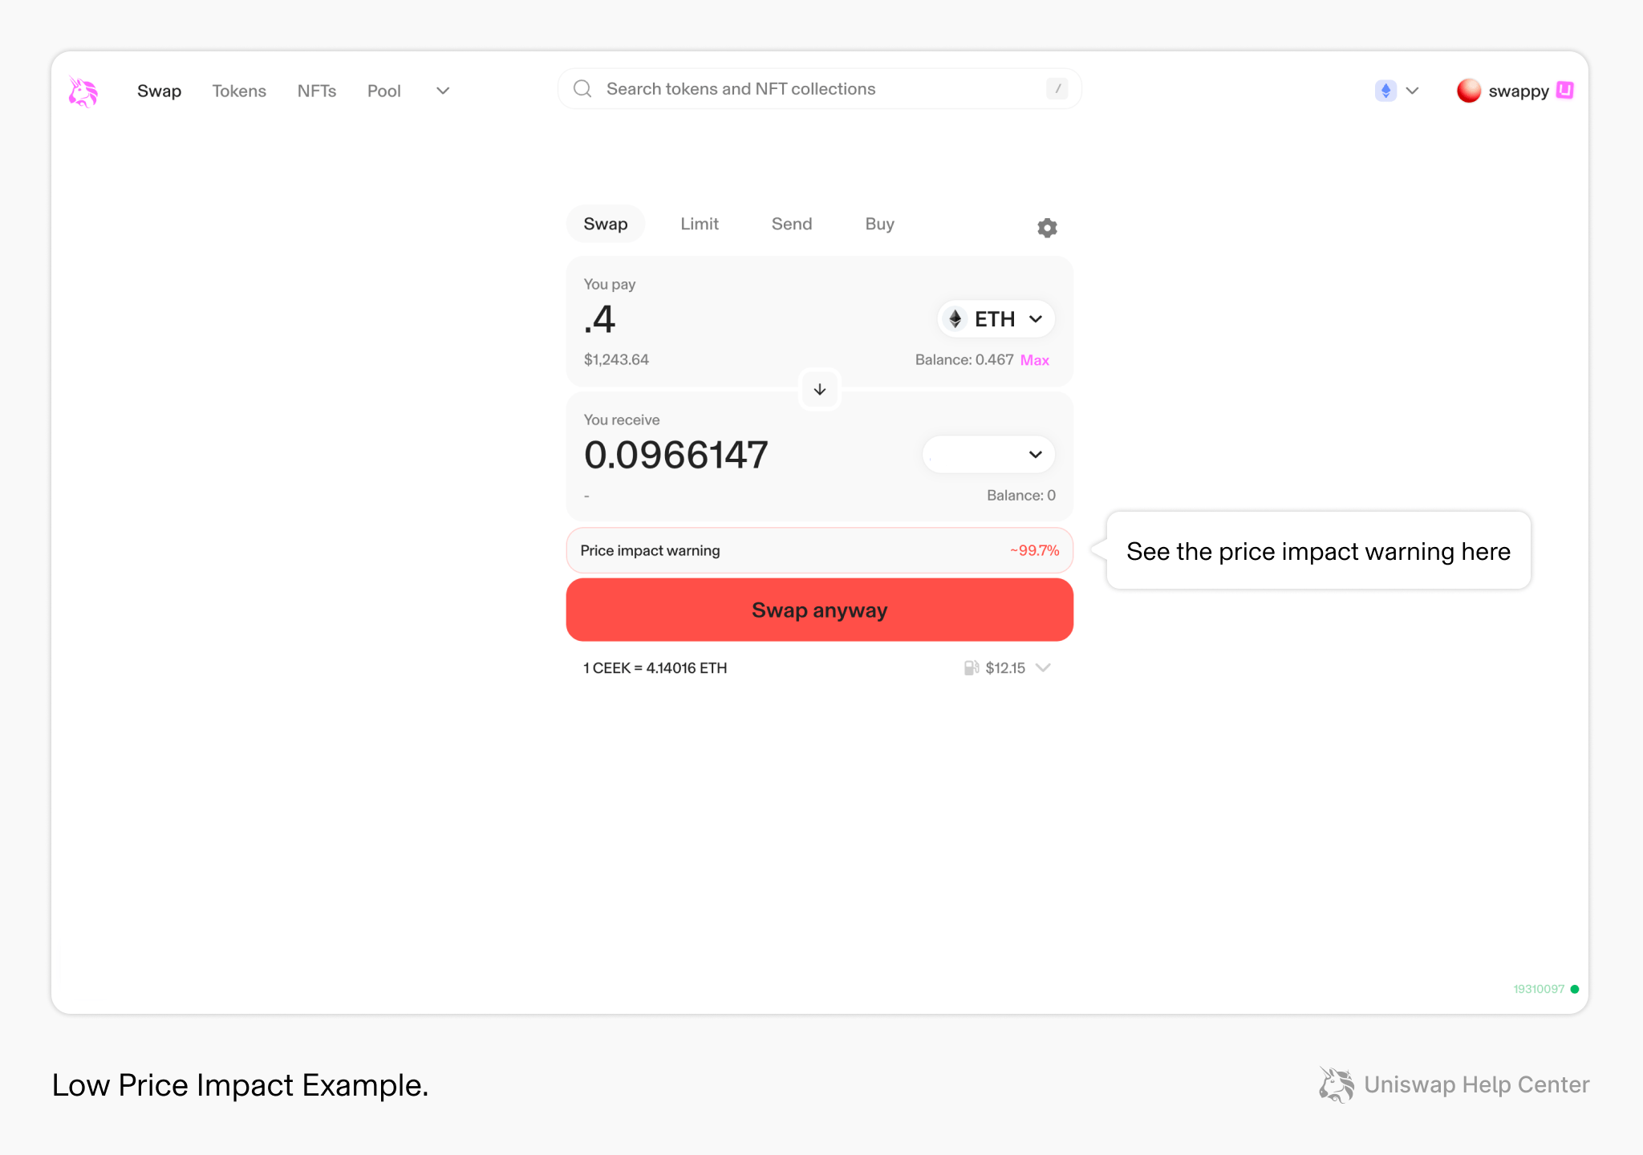Switch to the Limit tab
This screenshot has height=1155, width=1643.
699,224
